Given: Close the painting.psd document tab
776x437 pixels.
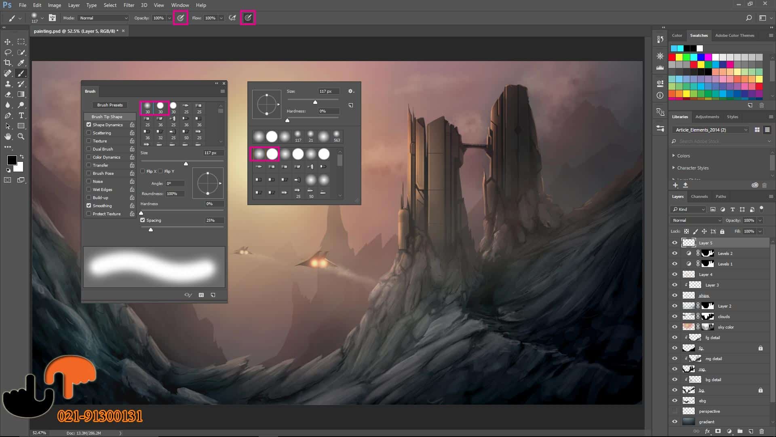Looking at the screenshot, I should [x=123, y=31].
